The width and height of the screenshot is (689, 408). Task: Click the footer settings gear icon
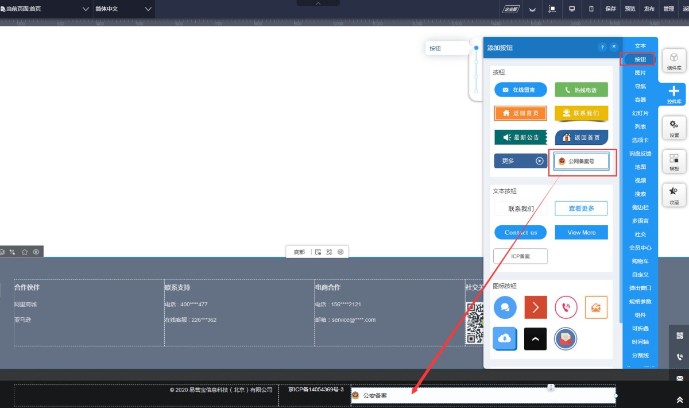[x=340, y=252]
